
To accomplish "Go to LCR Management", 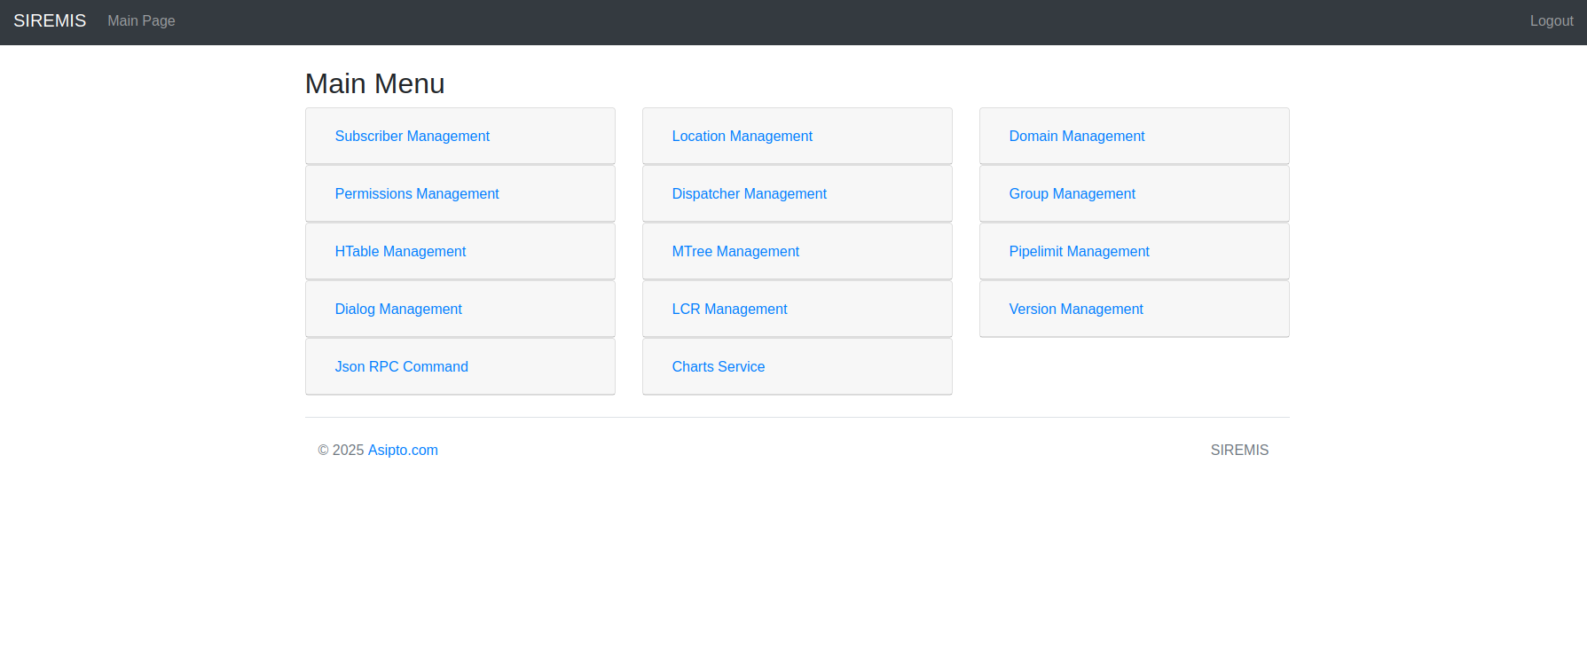I will 729,309.
